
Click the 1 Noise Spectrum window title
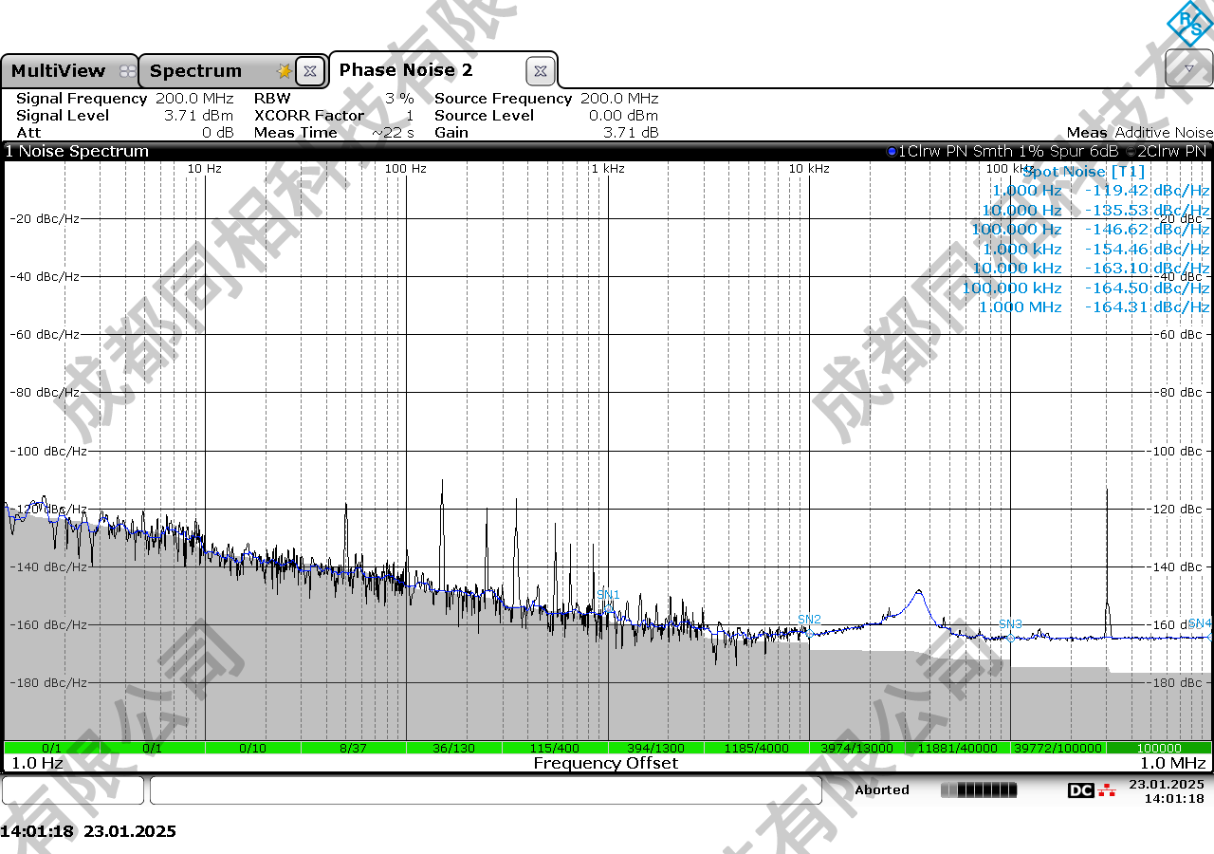(x=78, y=152)
